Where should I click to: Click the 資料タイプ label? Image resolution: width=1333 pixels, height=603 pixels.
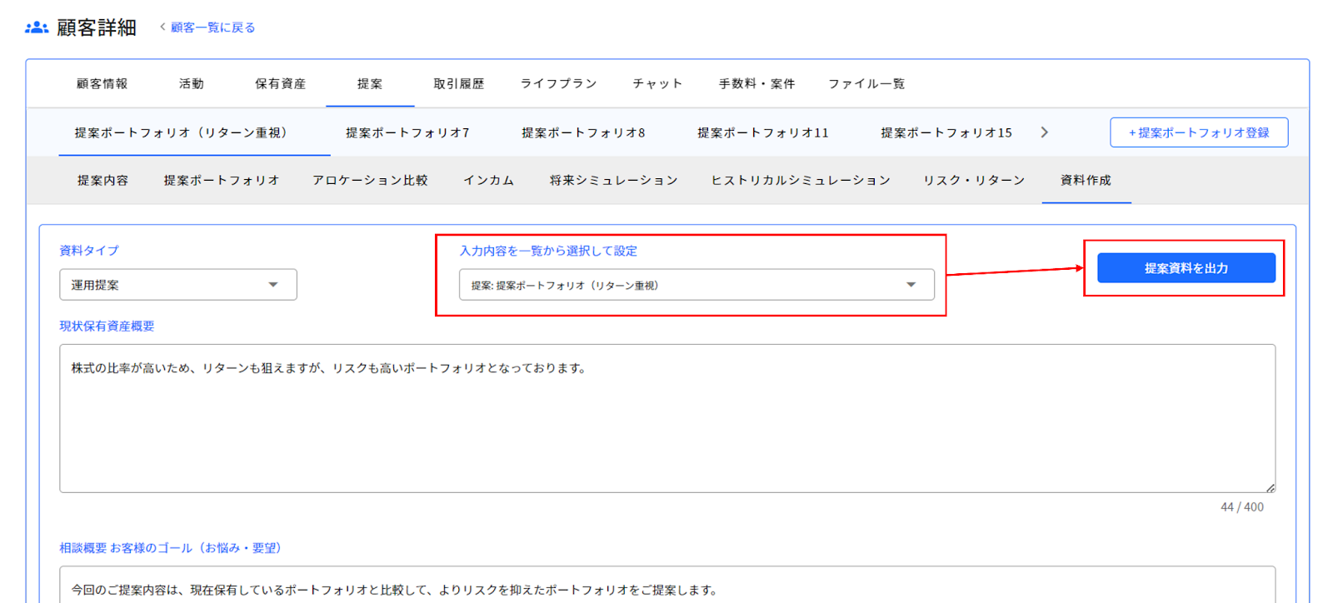tap(89, 251)
